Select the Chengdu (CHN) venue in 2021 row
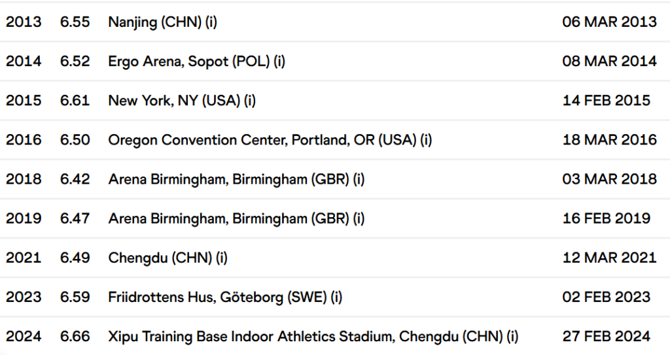670x355 pixels. pyautogui.click(x=167, y=258)
